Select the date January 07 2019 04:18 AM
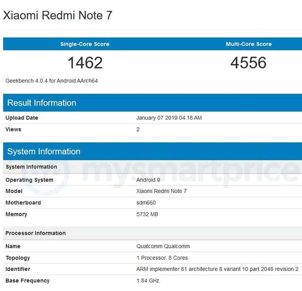The height and width of the screenshot is (291, 302). [x=169, y=118]
